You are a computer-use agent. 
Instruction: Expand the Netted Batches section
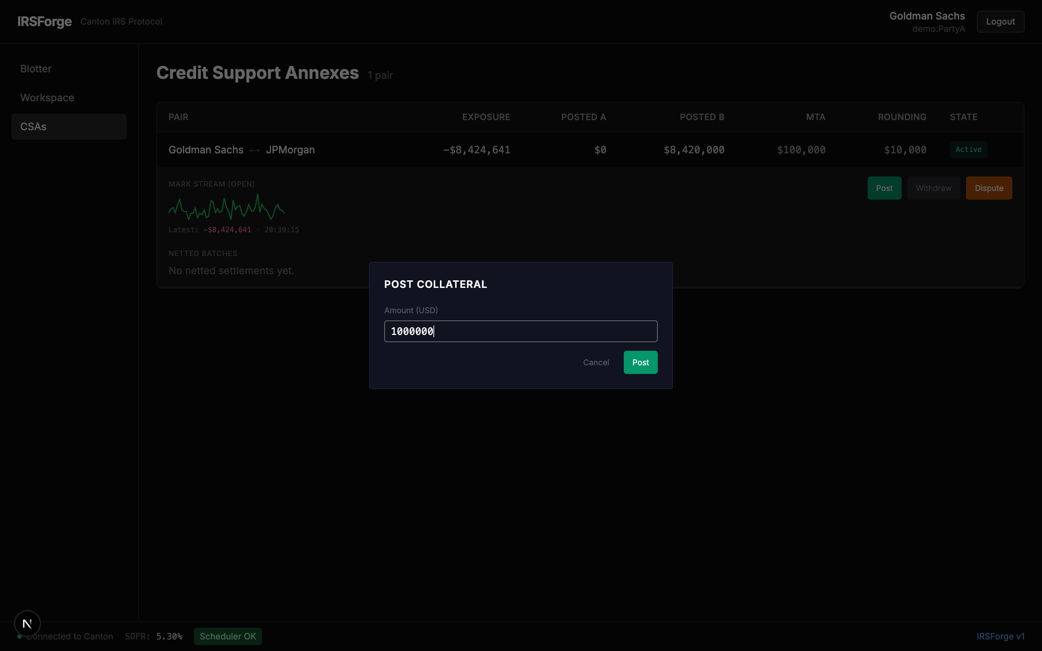[x=203, y=253]
